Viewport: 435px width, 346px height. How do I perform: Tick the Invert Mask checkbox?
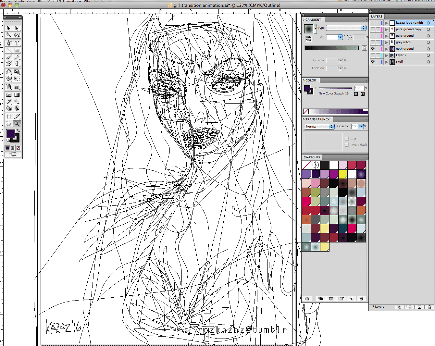point(347,145)
